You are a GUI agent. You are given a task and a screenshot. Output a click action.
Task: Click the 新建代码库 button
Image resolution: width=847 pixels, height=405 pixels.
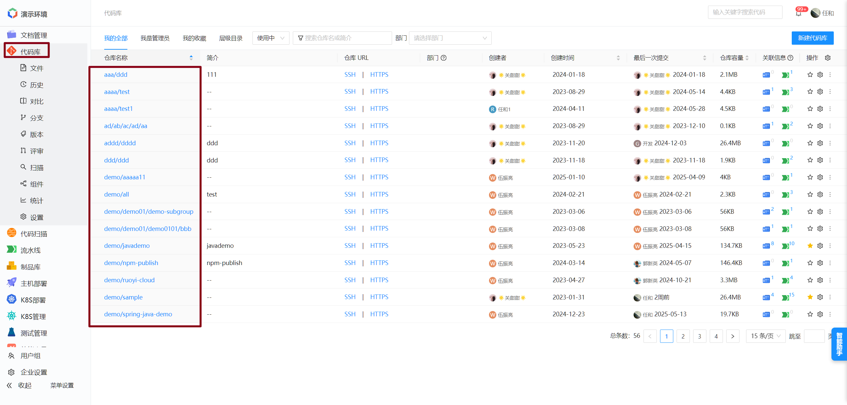[812, 38]
